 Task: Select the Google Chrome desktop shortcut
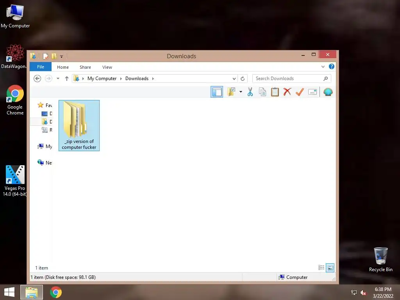15,100
